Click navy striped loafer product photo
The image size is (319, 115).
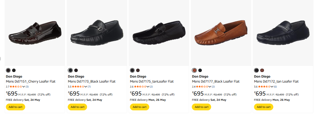coord(283,33)
